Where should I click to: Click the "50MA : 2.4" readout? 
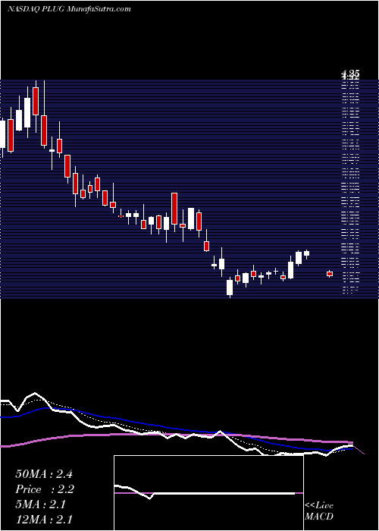tap(44, 474)
